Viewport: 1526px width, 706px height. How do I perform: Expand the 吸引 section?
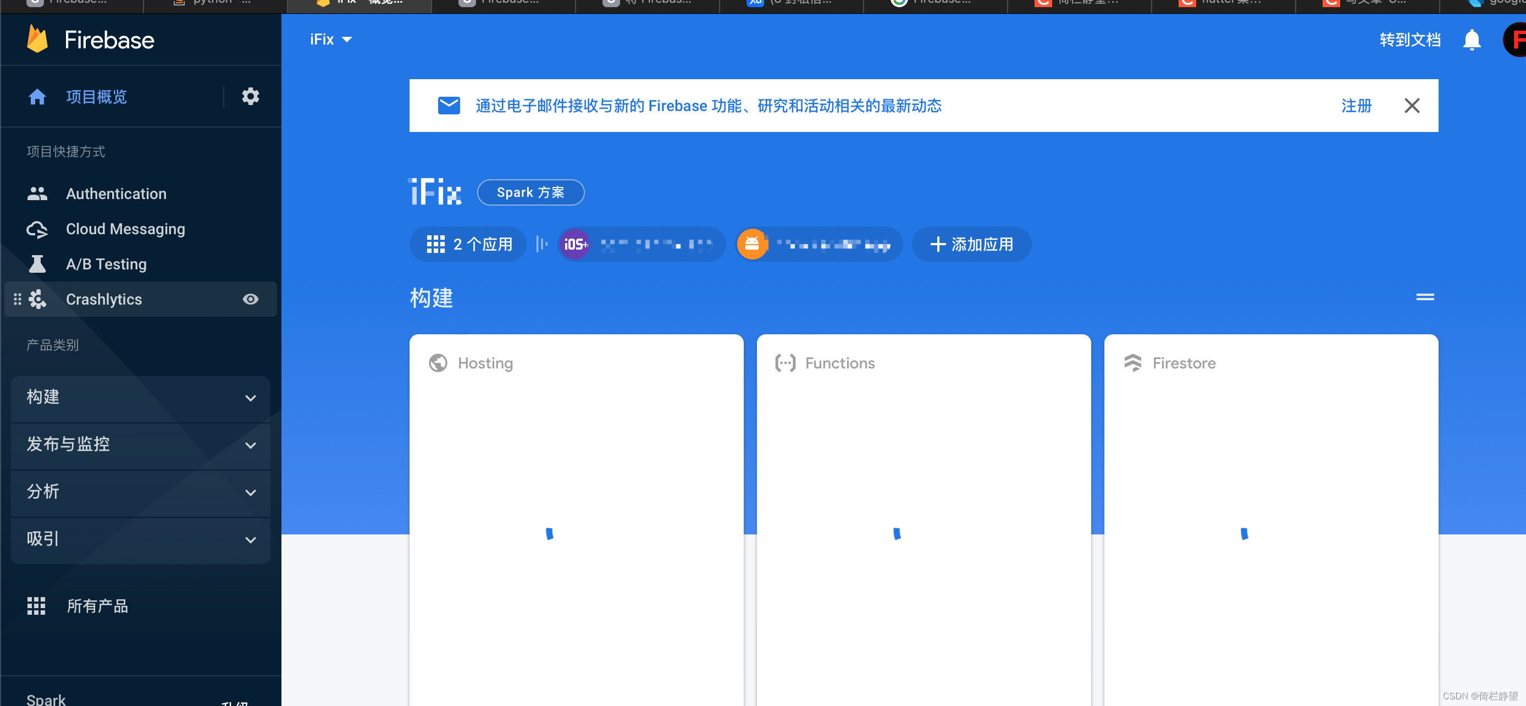[x=140, y=539]
